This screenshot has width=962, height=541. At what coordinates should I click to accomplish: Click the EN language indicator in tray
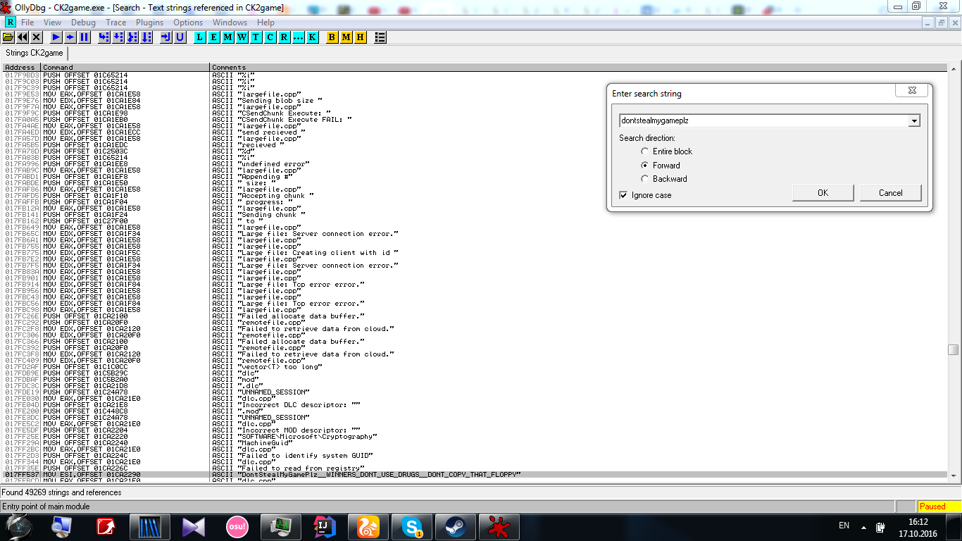point(844,526)
